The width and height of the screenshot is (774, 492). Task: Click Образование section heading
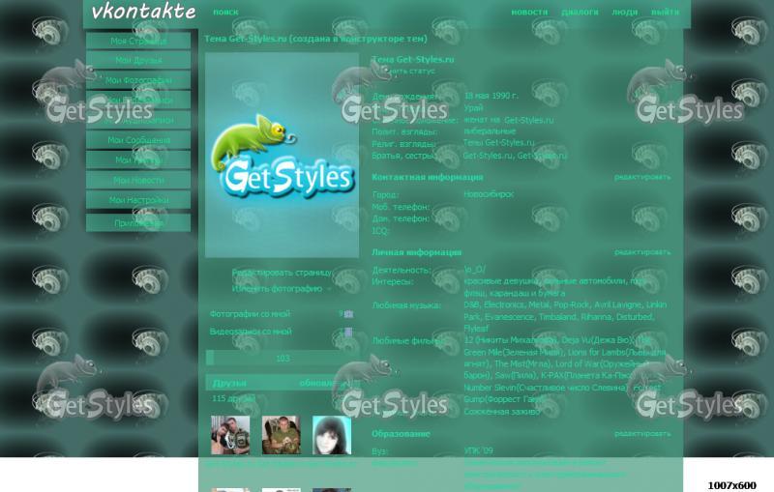pos(401,434)
